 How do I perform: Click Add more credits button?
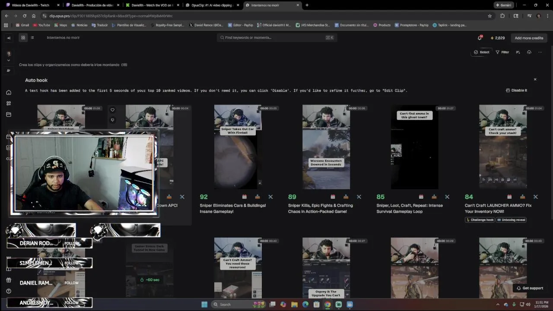point(529,38)
